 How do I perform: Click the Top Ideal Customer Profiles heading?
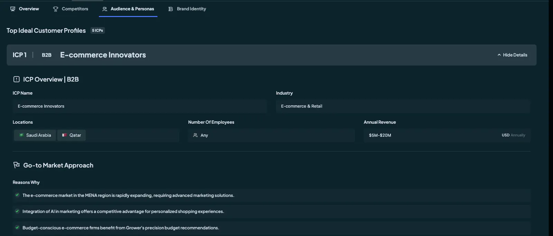click(x=46, y=30)
